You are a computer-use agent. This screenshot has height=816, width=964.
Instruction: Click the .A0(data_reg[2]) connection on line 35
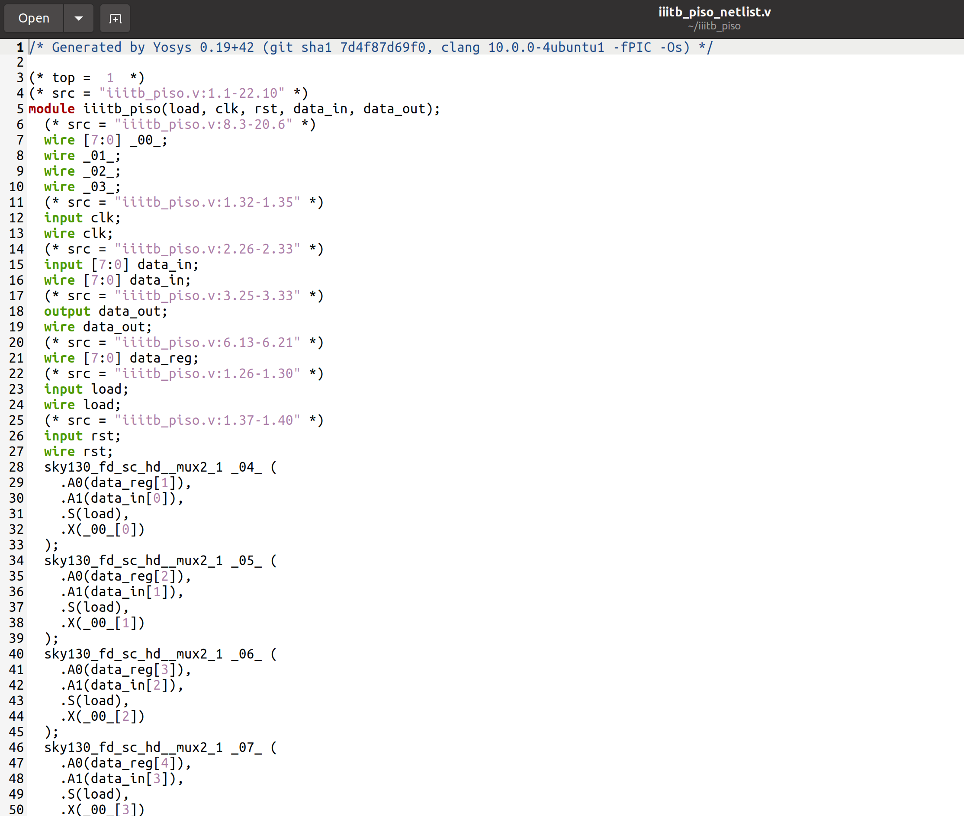tap(125, 576)
